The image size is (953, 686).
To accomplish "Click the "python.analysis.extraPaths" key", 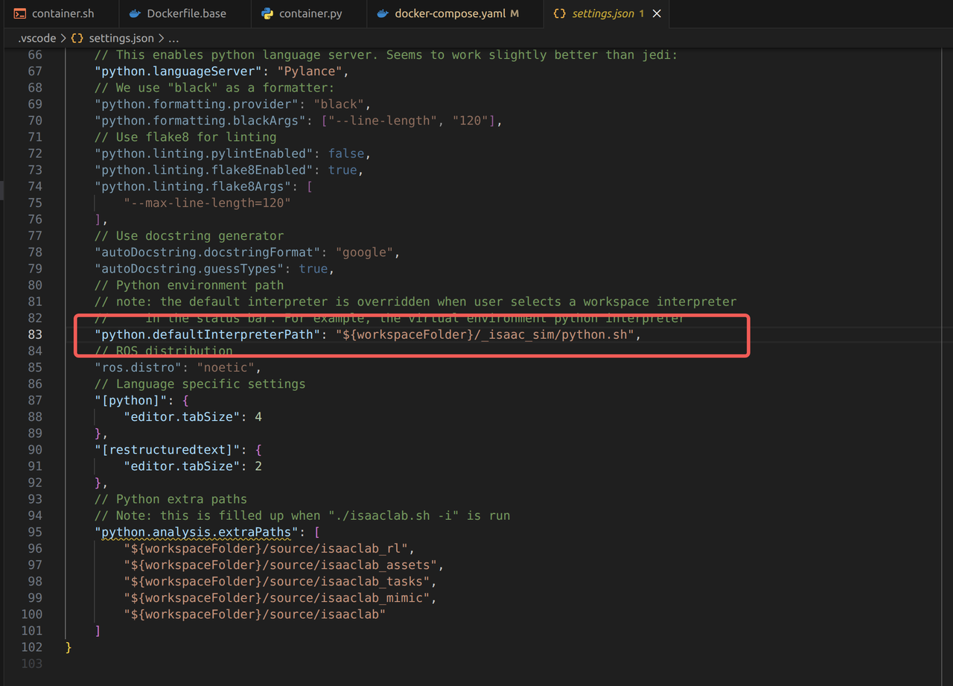I will pos(197,532).
